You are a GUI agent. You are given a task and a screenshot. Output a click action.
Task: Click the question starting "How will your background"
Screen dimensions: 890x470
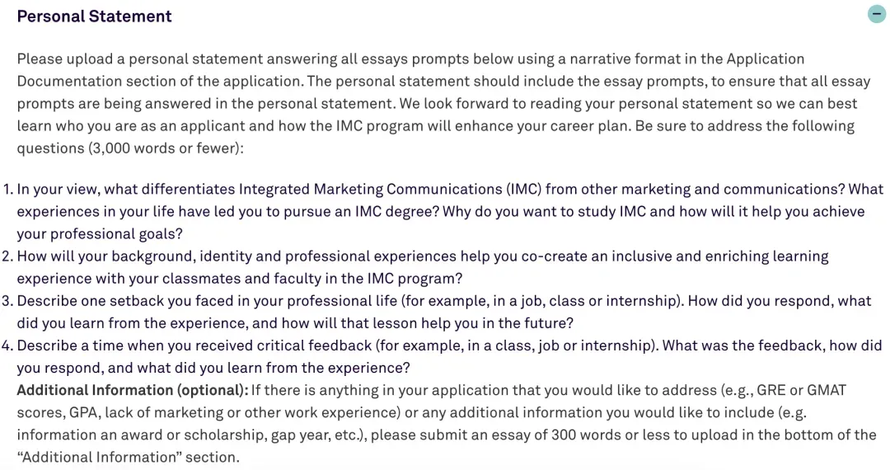tap(422, 256)
